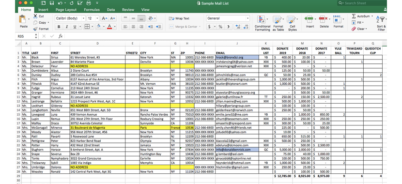Viewport: 402px width, 184px height.
Task: Switch to the Formulas tab
Action: point(92,10)
